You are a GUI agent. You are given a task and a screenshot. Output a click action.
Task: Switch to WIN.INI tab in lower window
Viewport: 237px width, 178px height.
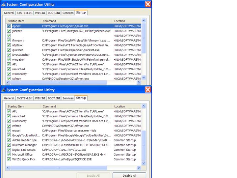[40, 98]
